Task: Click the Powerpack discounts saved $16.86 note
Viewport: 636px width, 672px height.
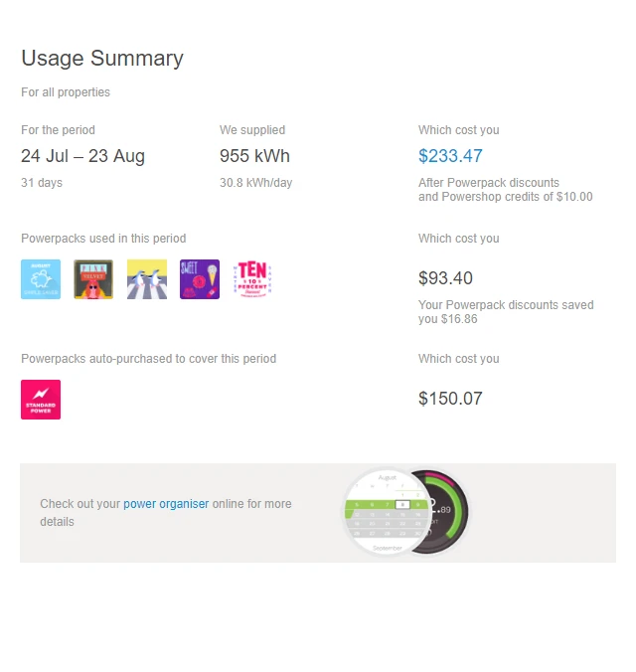Action: pos(506,312)
